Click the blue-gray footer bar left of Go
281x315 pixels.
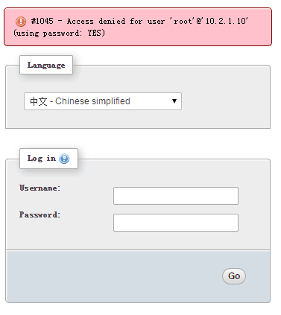click(x=112, y=276)
